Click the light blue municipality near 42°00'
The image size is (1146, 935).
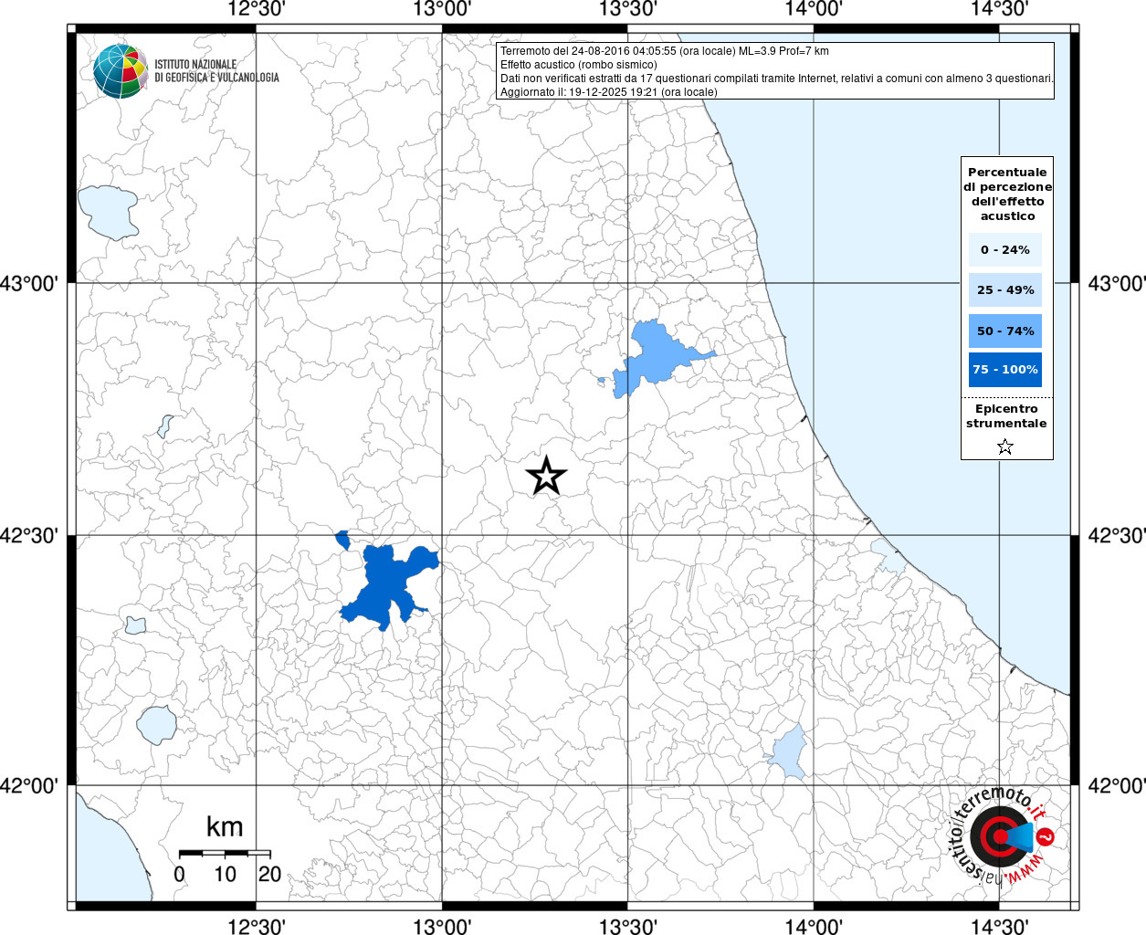click(x=788, y=753)
